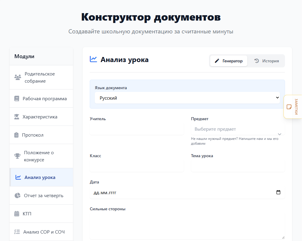302x241 pixels.
Task: Click the Не нашли нужный предмет hint text
Action: click(x=235, y=141)
